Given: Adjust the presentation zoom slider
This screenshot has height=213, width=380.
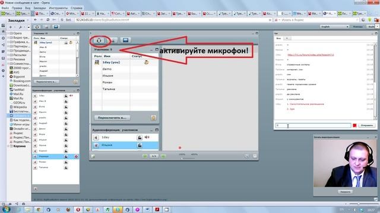Looking at the screenshot, I should coord(188,159).
